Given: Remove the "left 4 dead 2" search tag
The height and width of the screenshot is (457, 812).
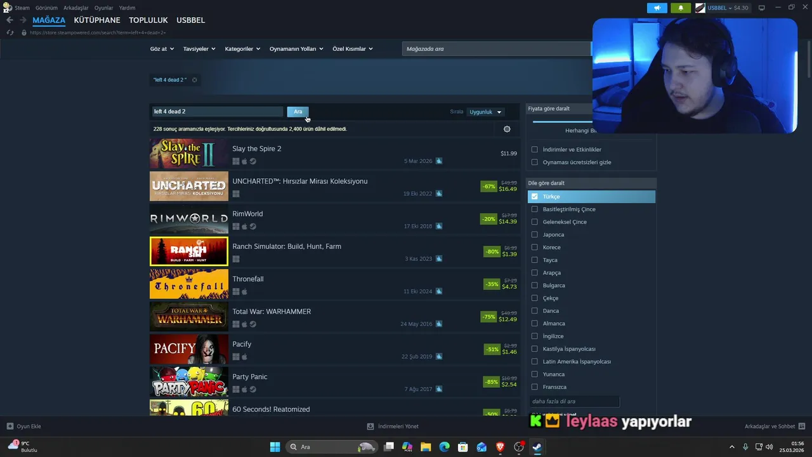Looking at the screenshot, I should point(194,80).
